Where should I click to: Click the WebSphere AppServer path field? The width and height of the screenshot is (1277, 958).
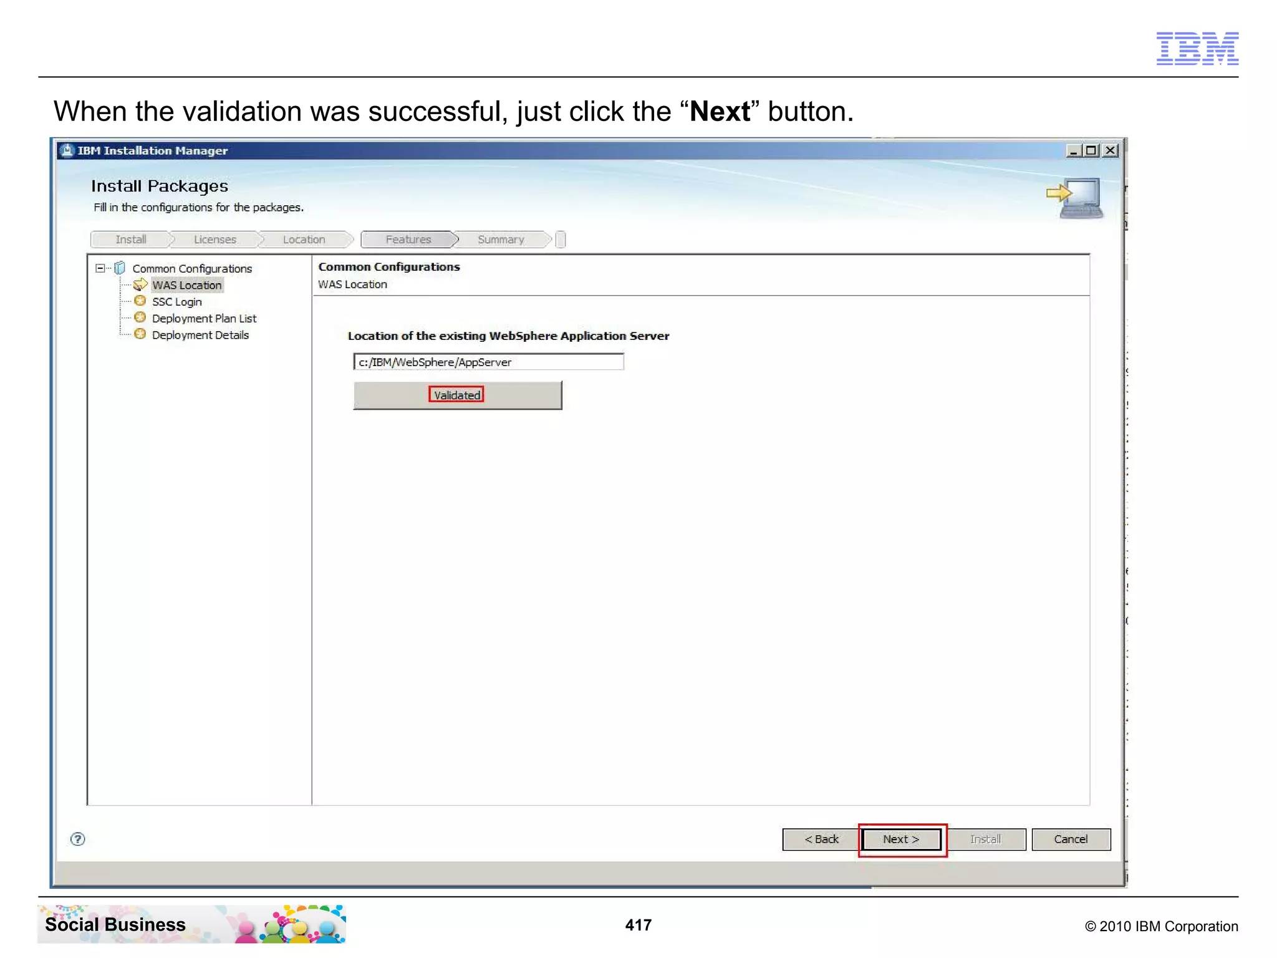(x=488, y=362)
